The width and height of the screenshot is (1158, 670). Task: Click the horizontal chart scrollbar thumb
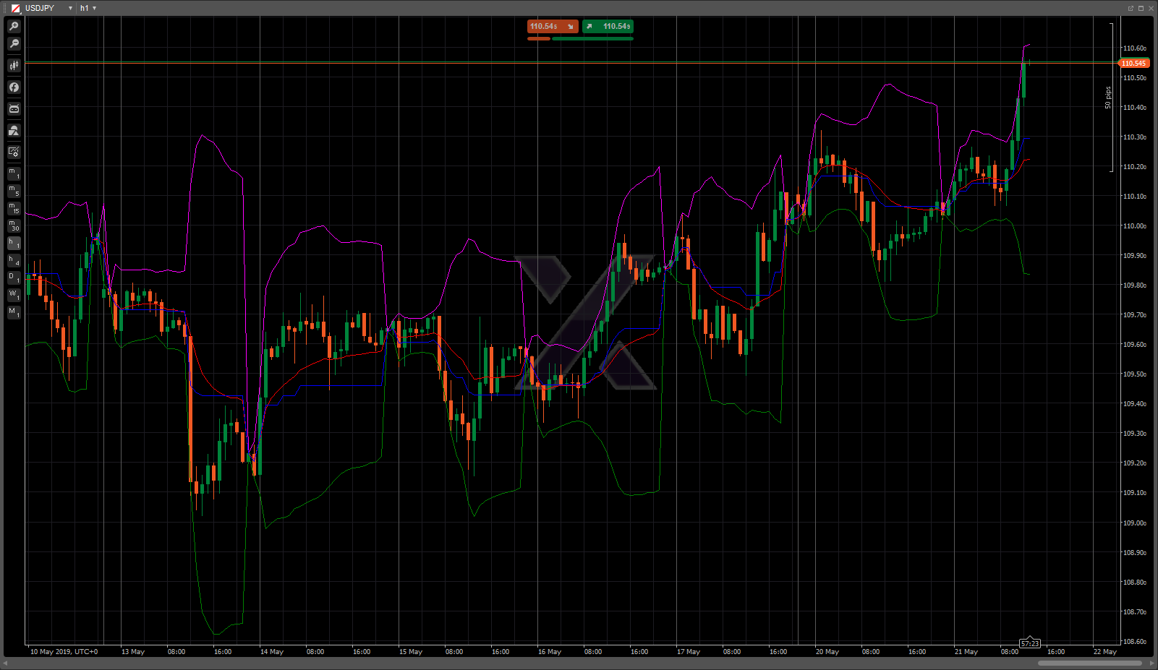1090,663
